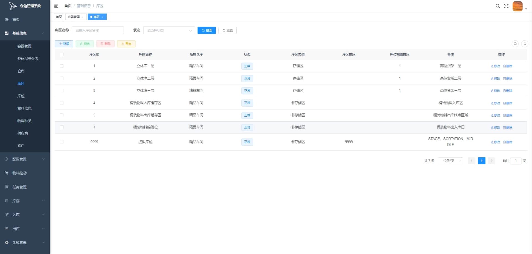The image size is (532, 254).
Task: Close the 库区 tab
Action: point(103,17)
